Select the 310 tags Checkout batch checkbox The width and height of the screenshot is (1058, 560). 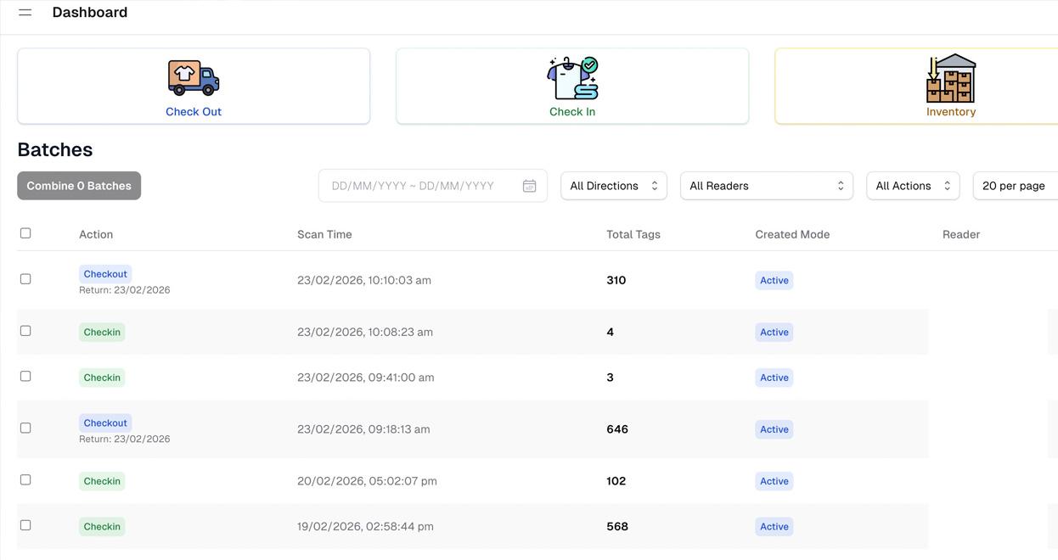(x=25, y=279)
